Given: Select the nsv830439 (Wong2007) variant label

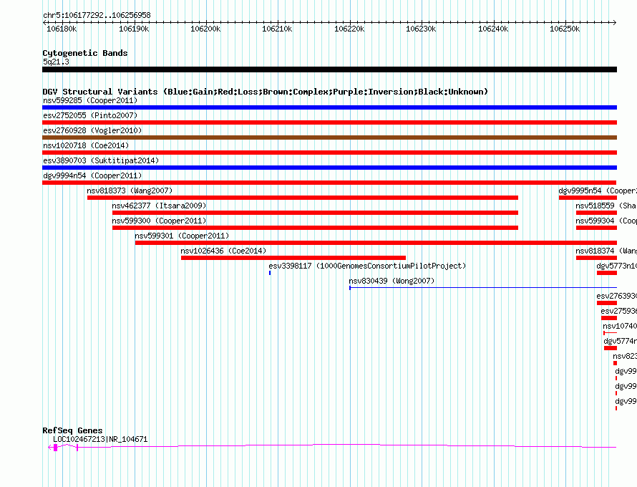Looking at the screenshot, I should click(x=392, y=281).
